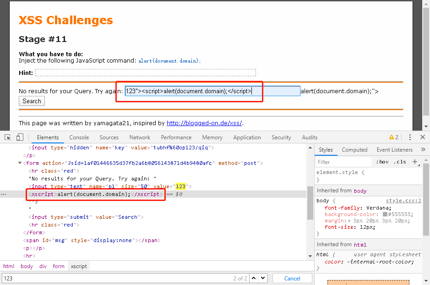
Task: Focus the Styles Filter input box
Action: click(344, 162)
